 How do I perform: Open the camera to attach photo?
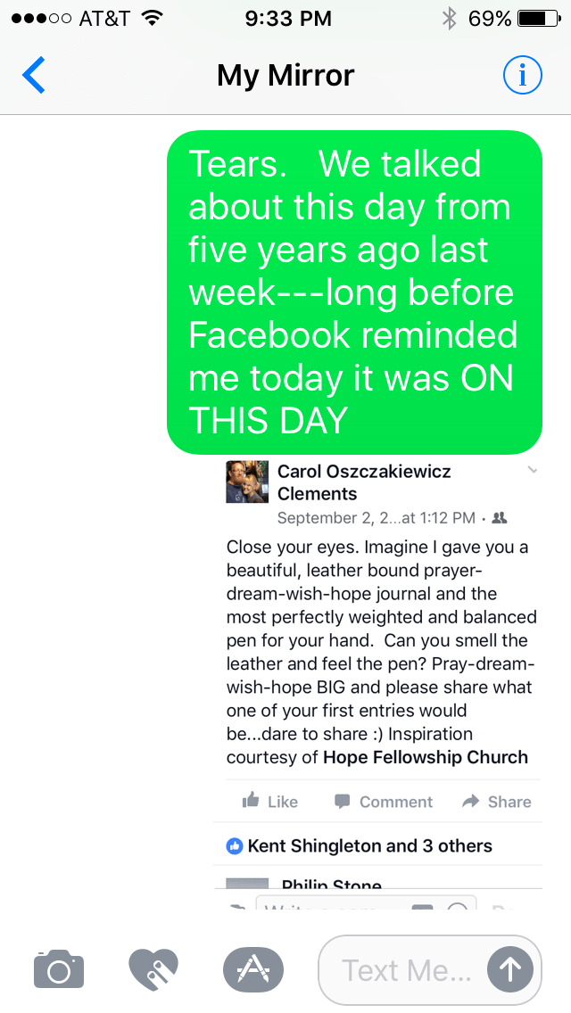59,969
